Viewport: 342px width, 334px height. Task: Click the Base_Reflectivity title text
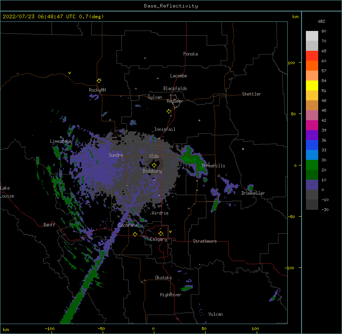point(171,6)
